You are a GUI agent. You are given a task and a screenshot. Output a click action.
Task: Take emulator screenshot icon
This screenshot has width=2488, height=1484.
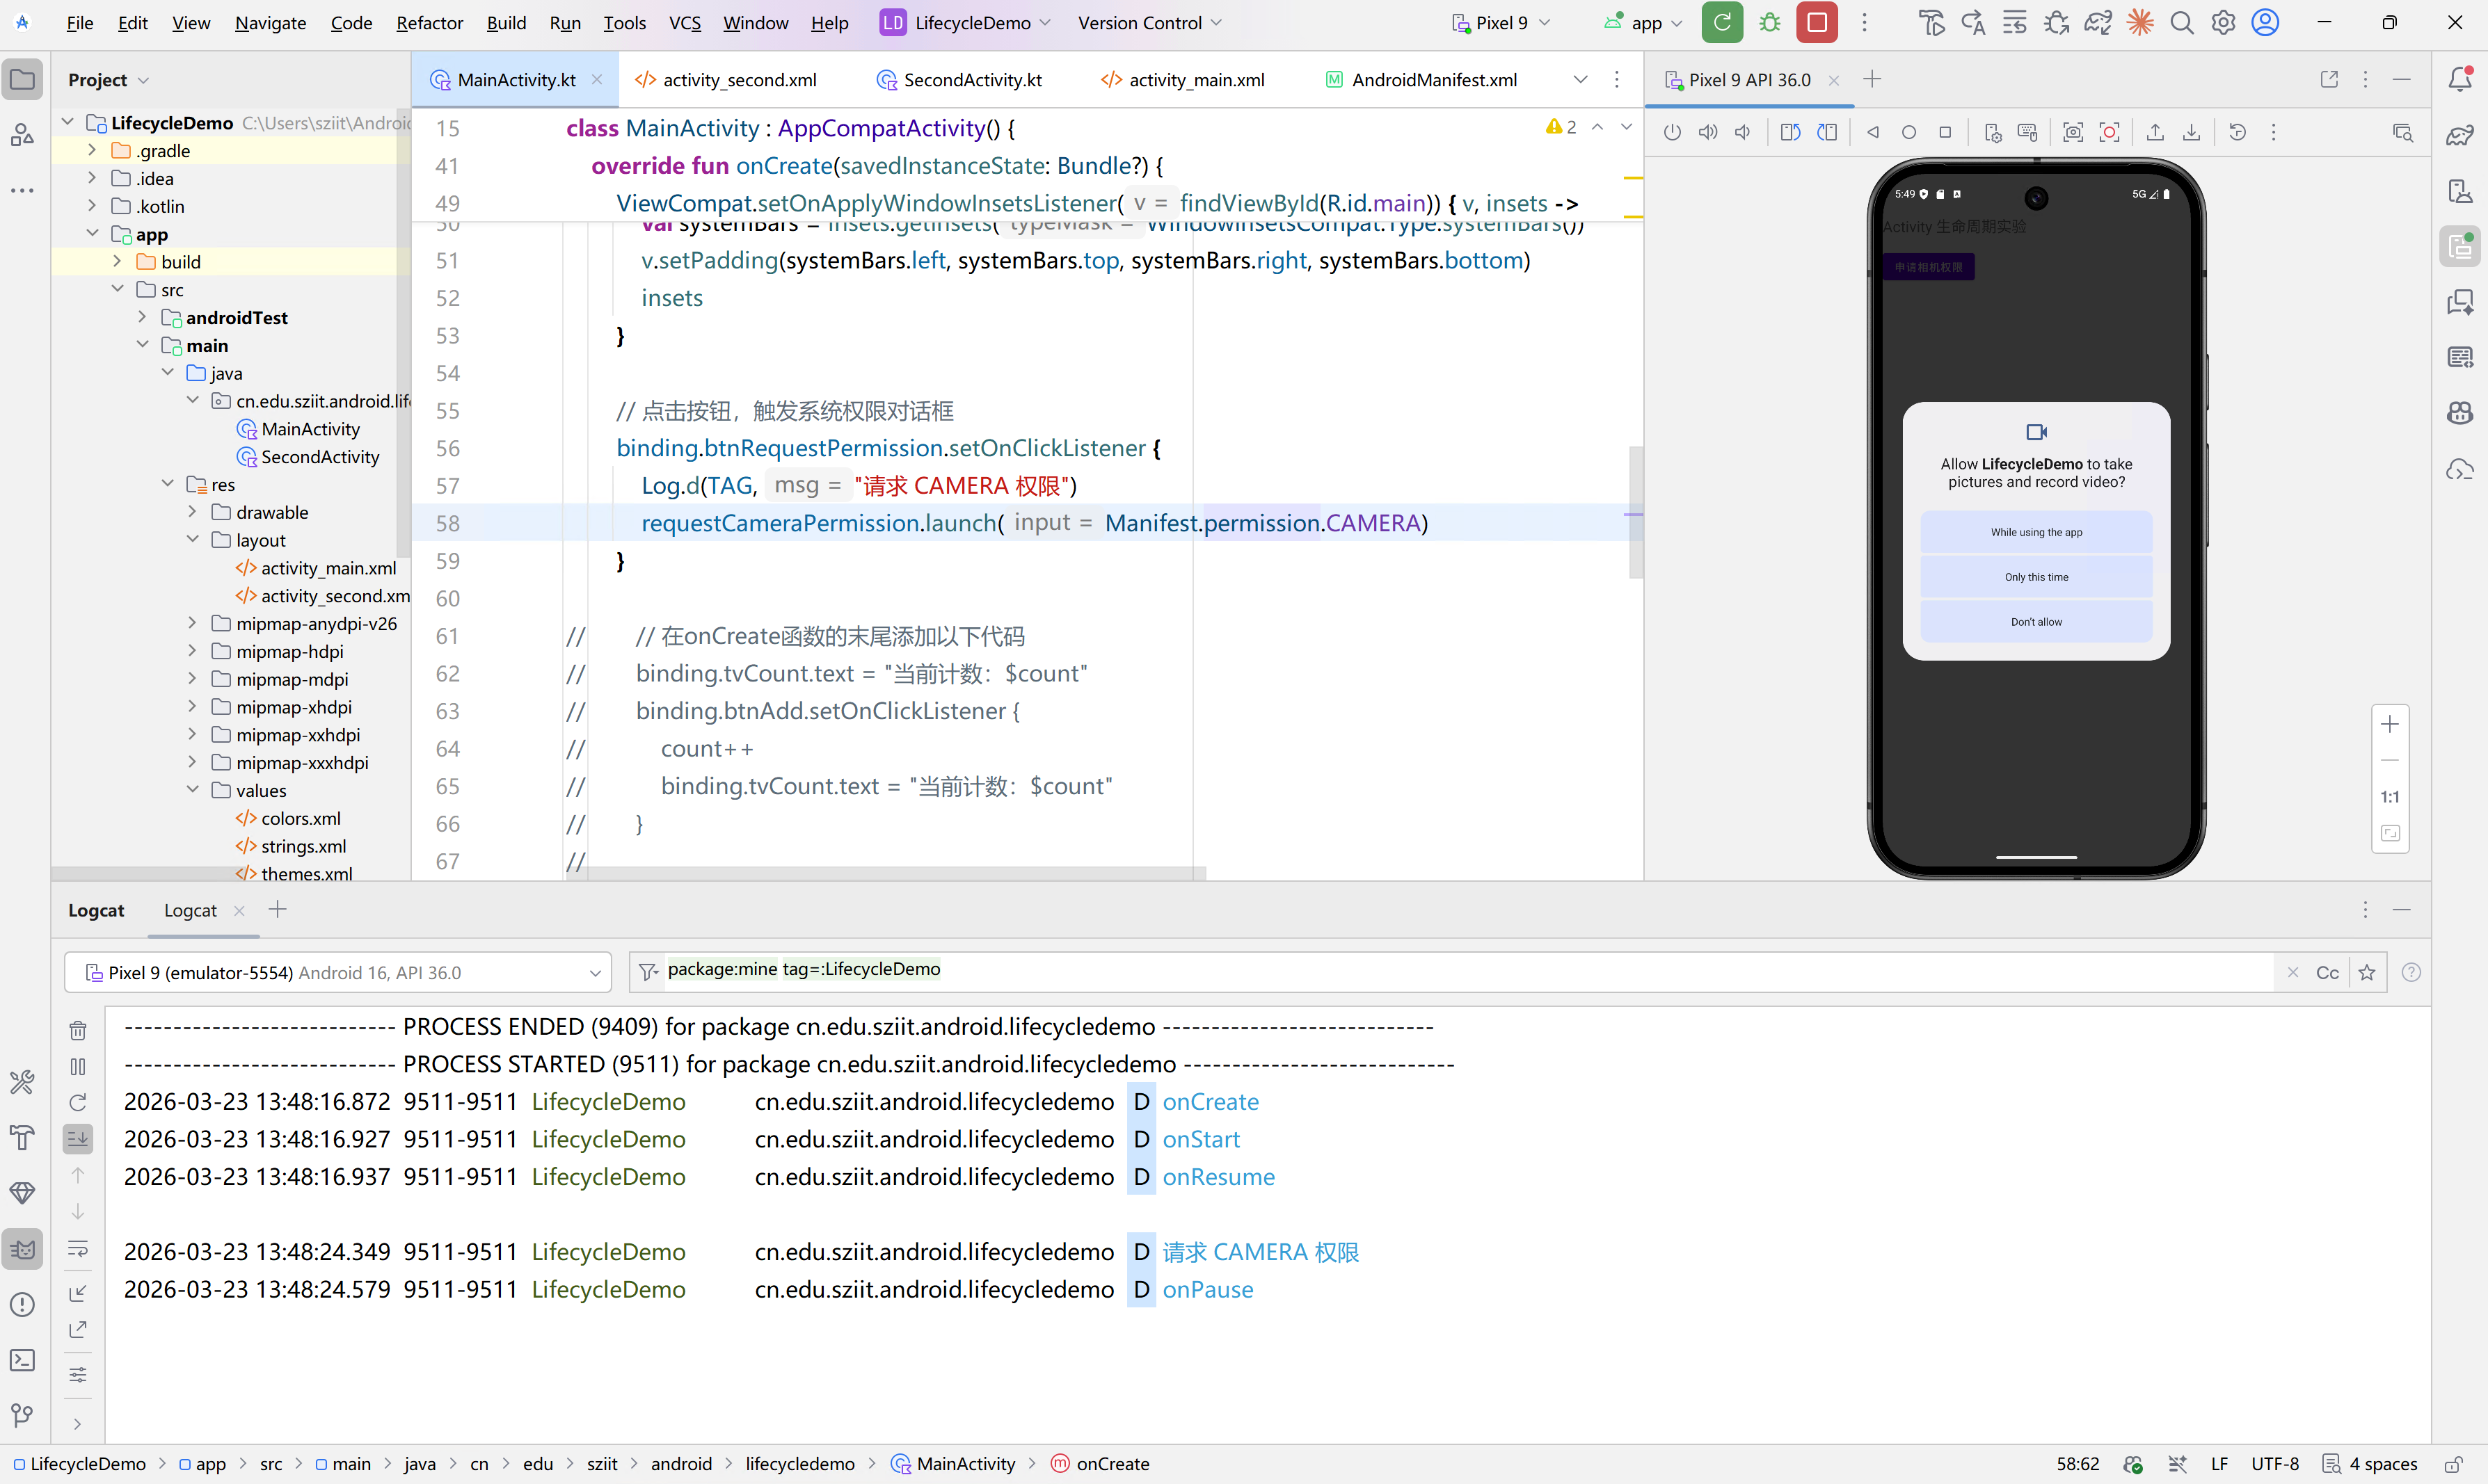point(2073,132)
